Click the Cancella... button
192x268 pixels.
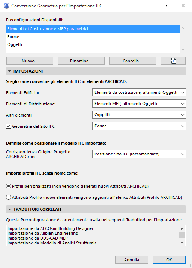pos(132,61)
